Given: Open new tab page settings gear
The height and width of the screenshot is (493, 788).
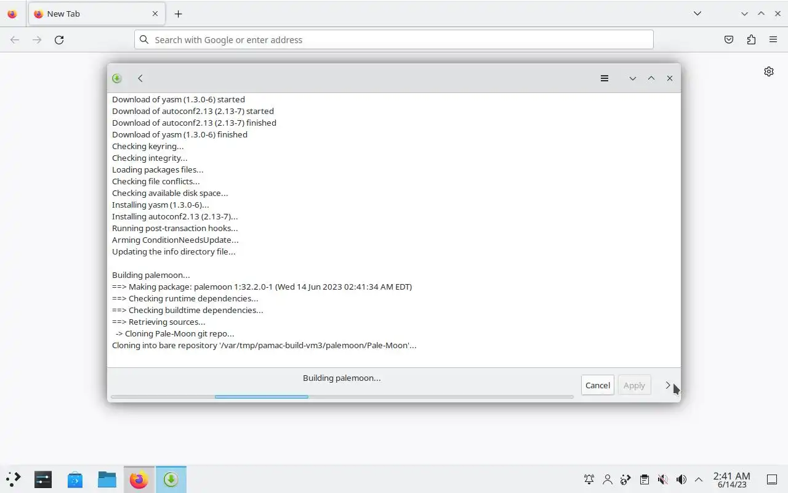Looking at the screenshot, I should click(x=769, y=71).
